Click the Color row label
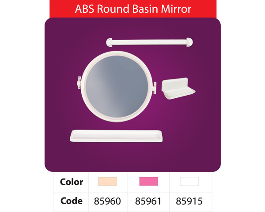Screen dimensions: 265x212 (x=72, y=182)
